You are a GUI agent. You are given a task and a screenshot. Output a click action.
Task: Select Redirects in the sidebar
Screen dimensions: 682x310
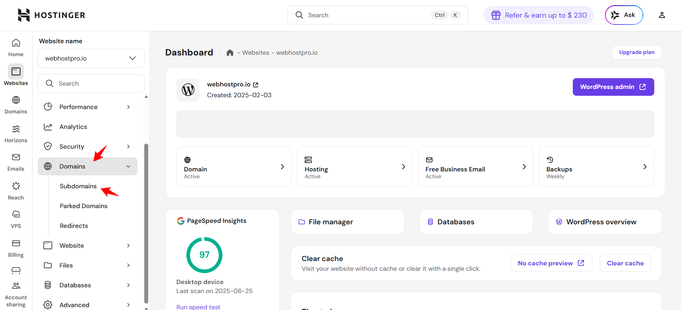(74, 226)
